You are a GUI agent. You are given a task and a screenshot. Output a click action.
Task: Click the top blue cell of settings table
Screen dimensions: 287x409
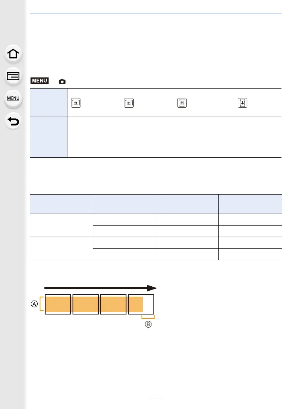tap(48, 102)
